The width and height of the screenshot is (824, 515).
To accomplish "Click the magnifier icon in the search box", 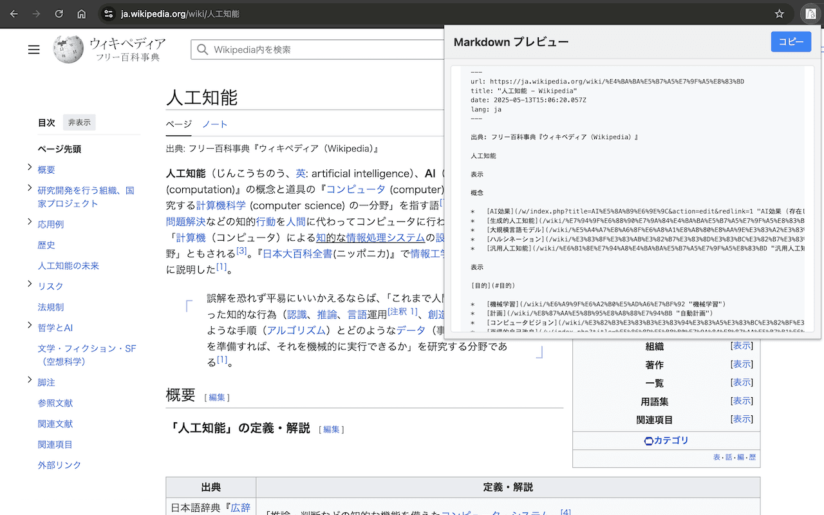I will 201,49.
